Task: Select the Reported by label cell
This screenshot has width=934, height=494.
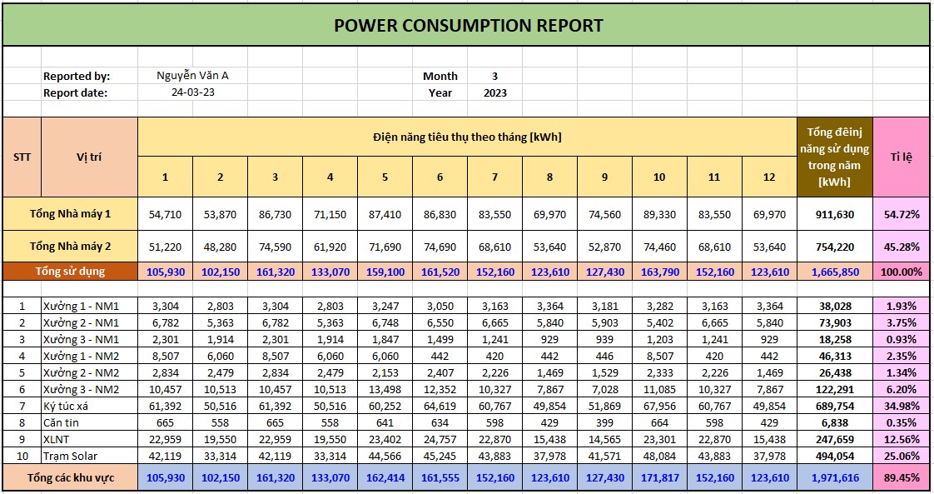Action: [77, 76]
